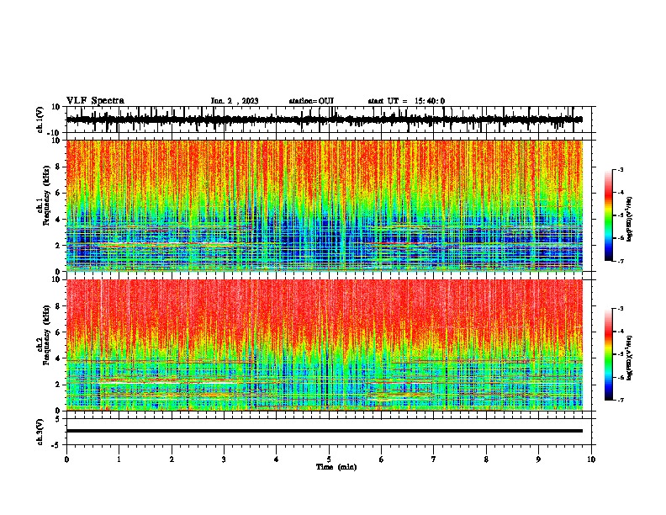Image resolution: width=666 pixels, height=515 pixels.
Task: Click the ch.3(V) axis label
Action: coord(40,432)
